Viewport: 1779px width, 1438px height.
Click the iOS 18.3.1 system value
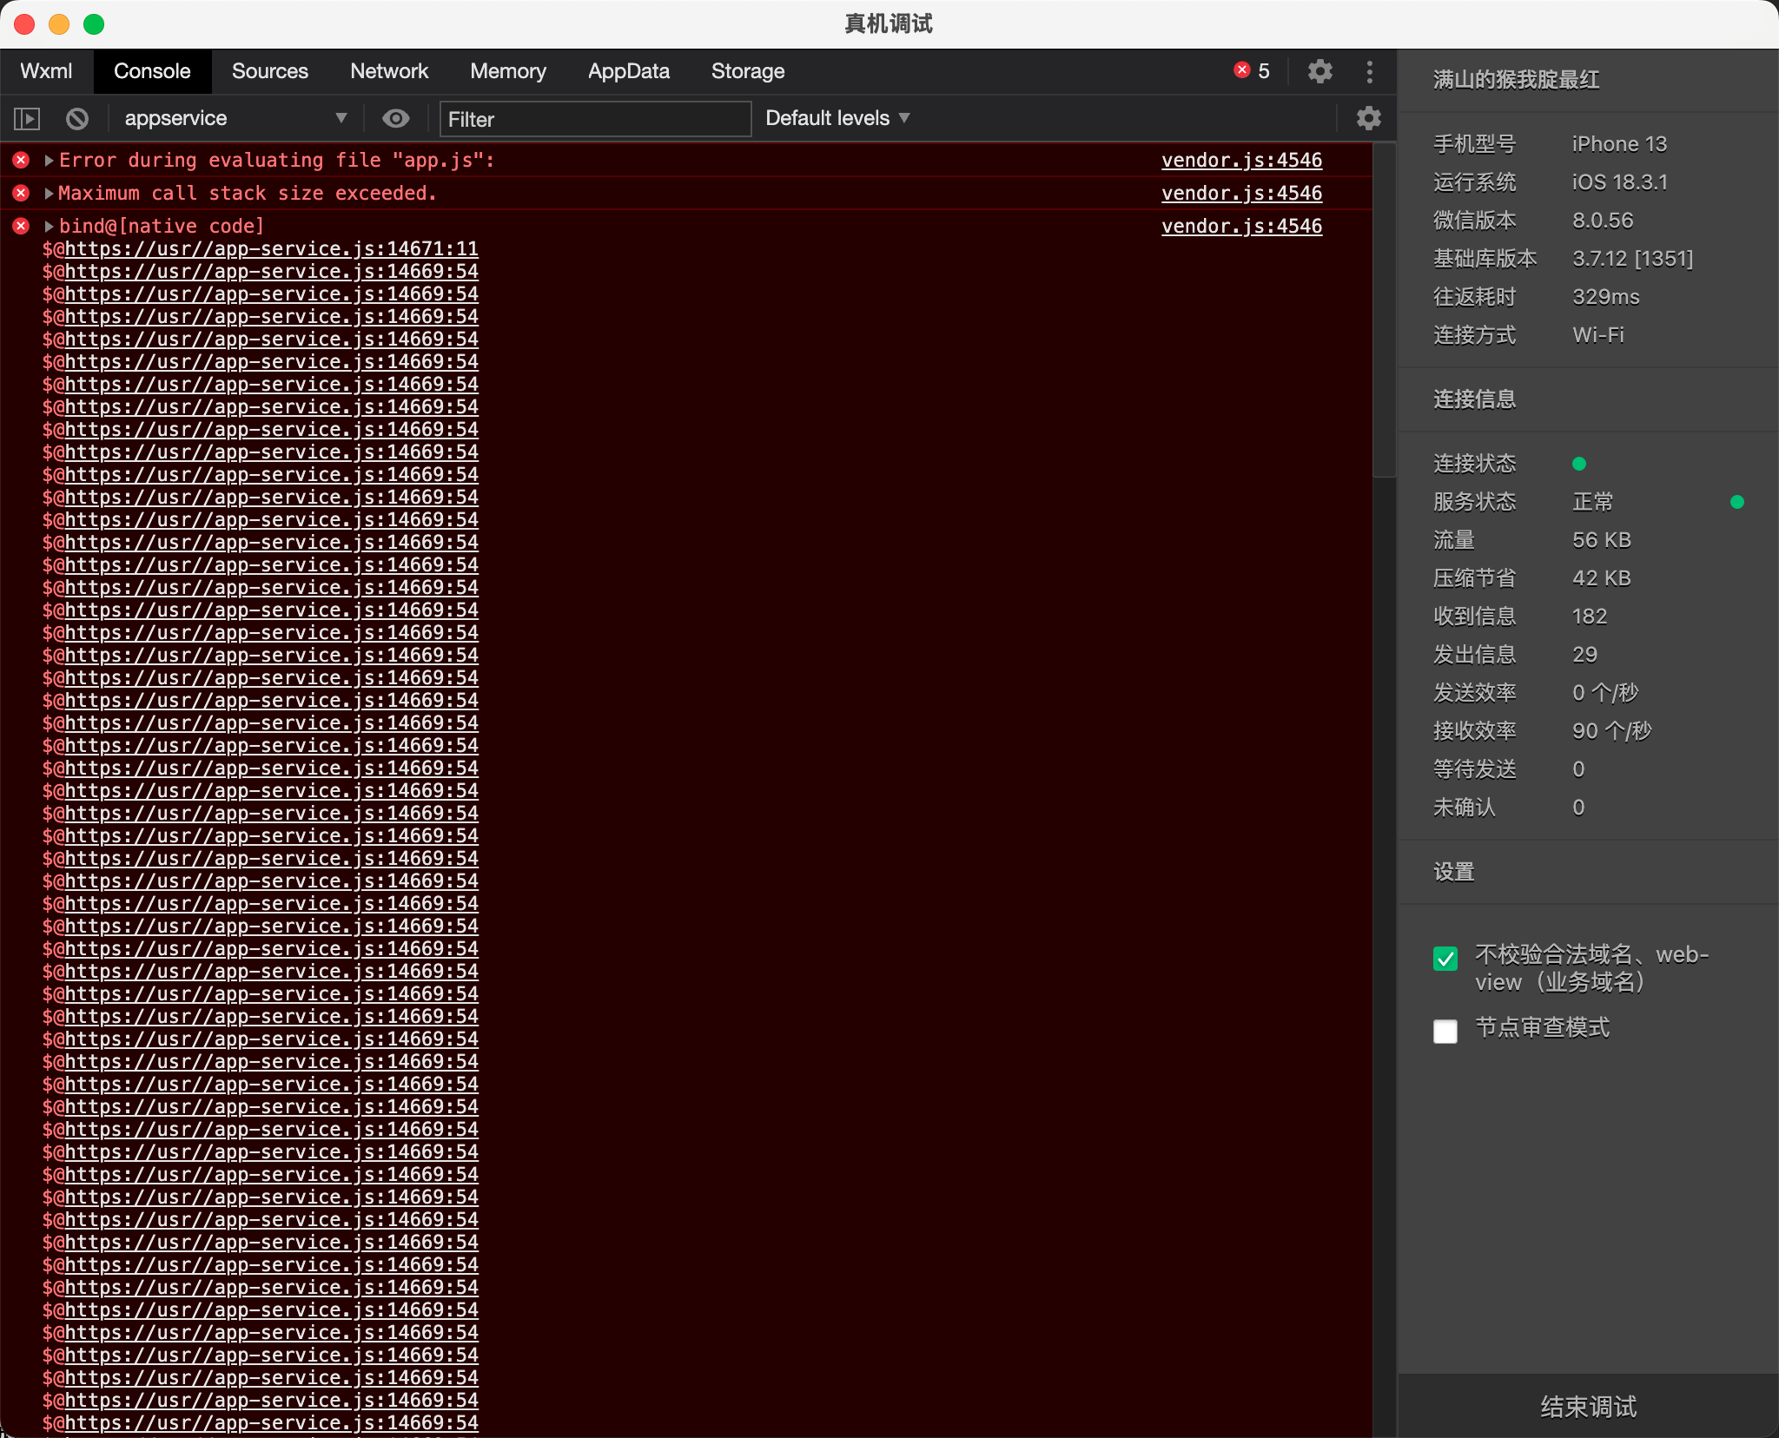1619,182
